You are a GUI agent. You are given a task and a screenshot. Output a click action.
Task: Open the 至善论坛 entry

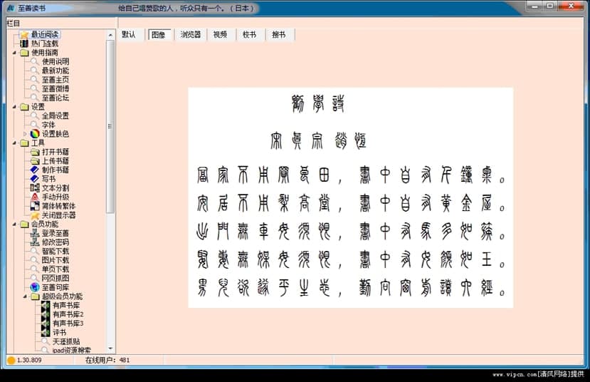point(56,98)
